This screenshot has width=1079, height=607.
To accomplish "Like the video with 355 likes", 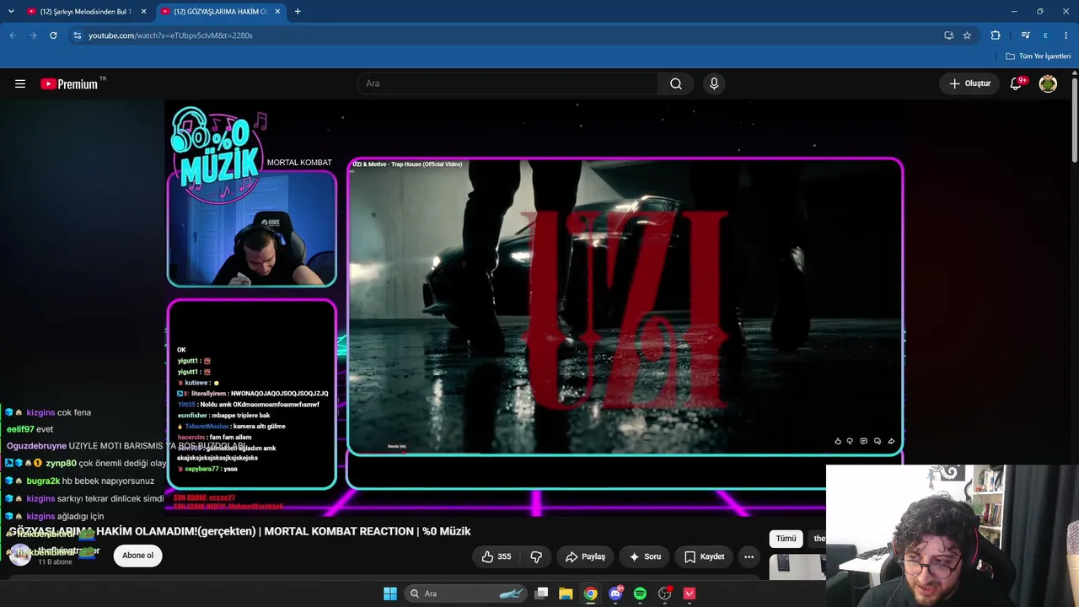I will [x=497, y=556].
